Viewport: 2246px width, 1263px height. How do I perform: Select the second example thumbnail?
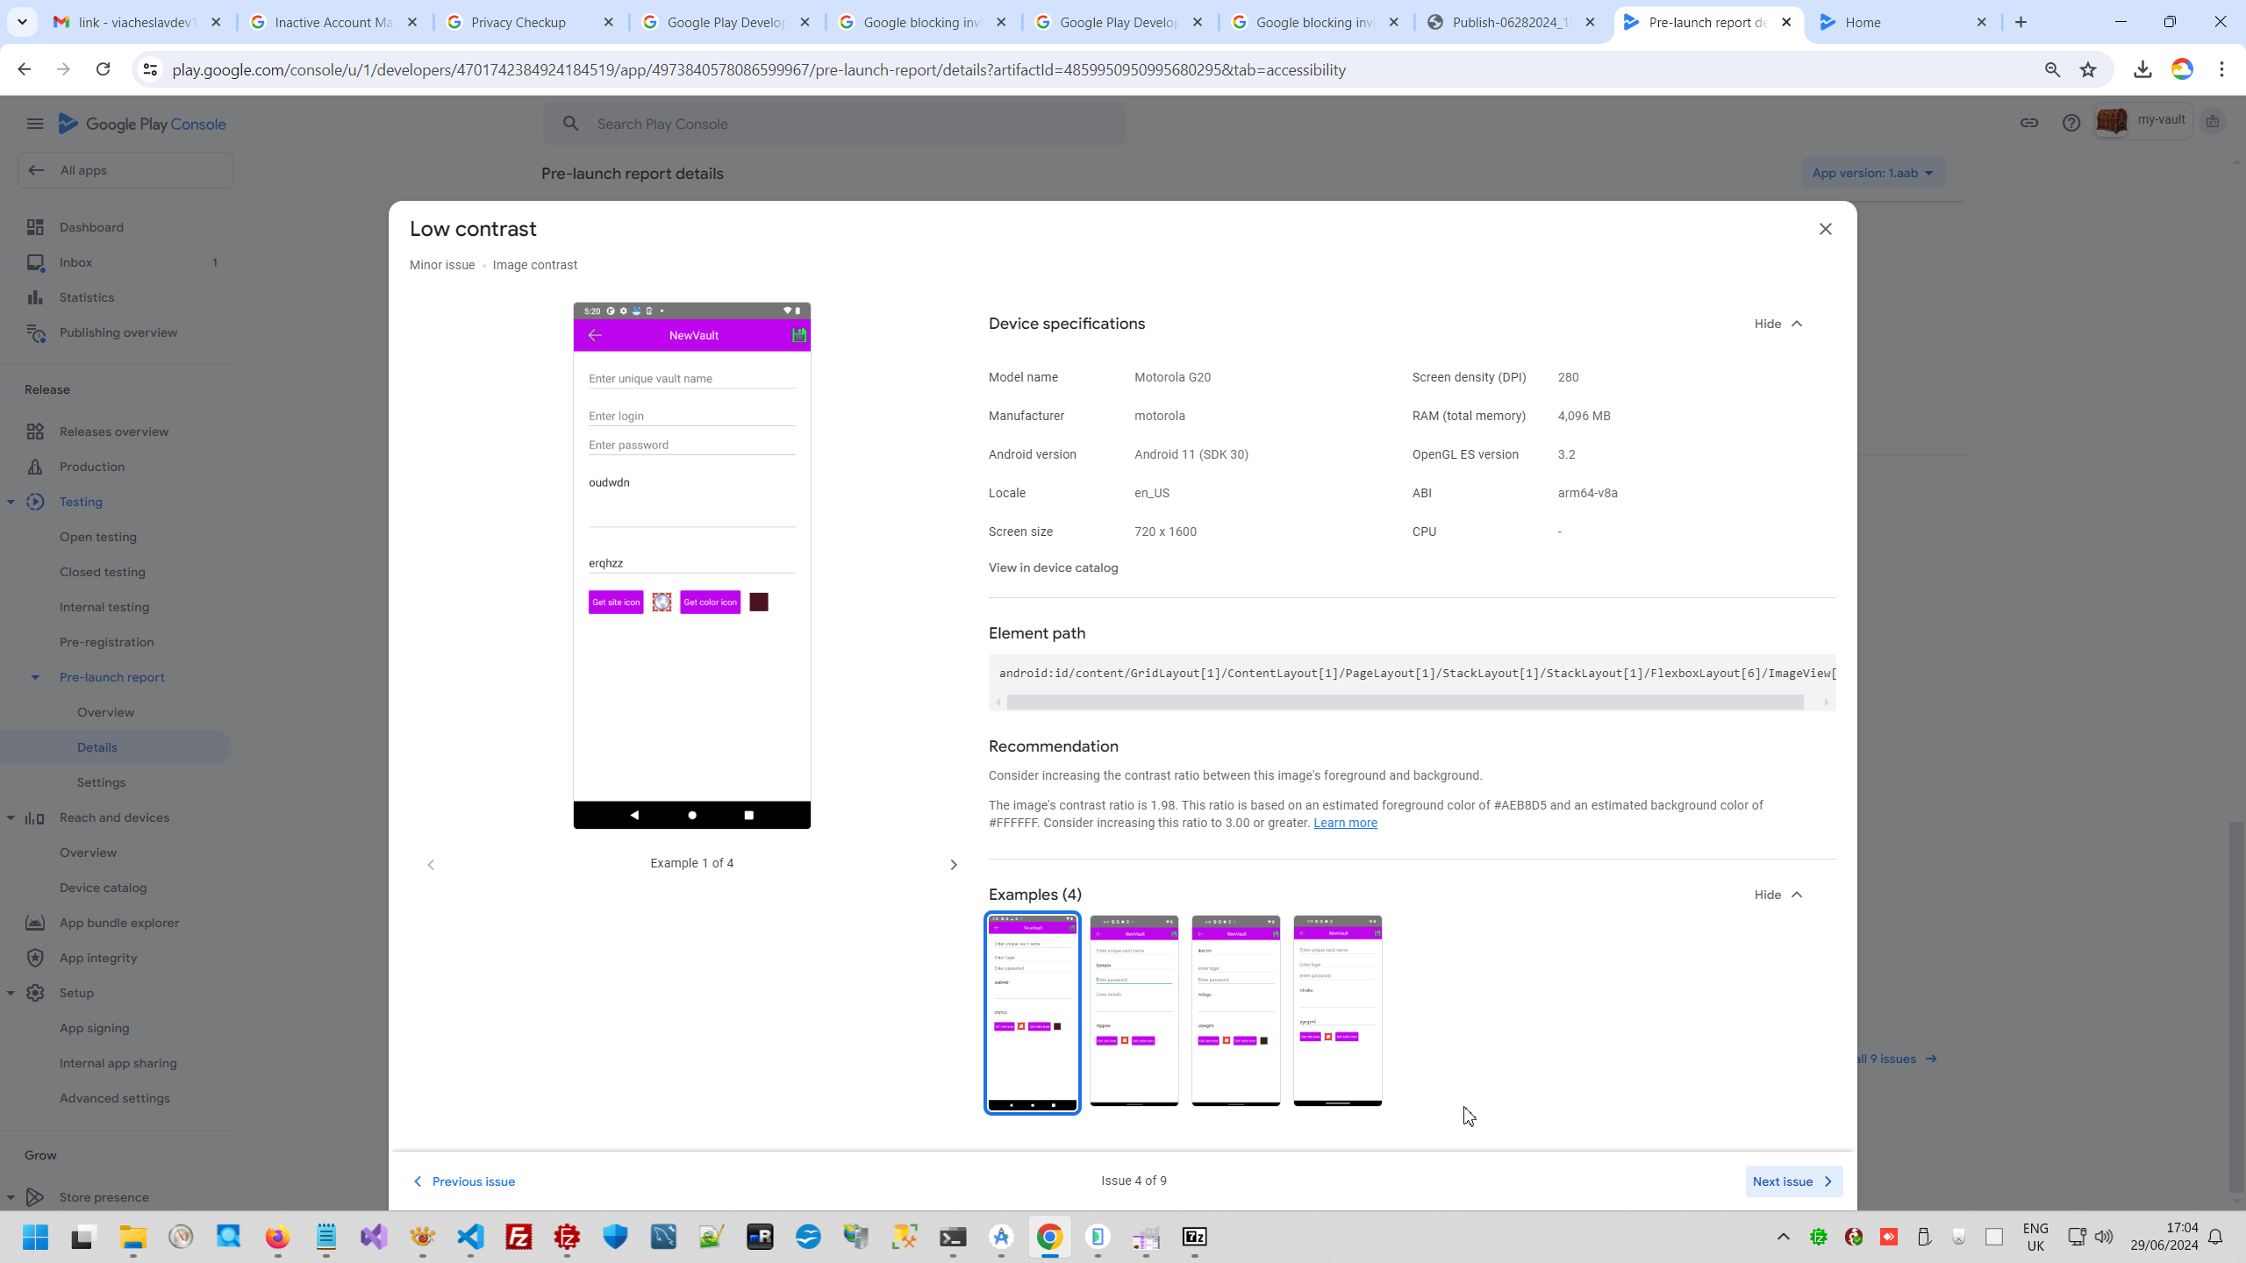pos(1134,1010)
